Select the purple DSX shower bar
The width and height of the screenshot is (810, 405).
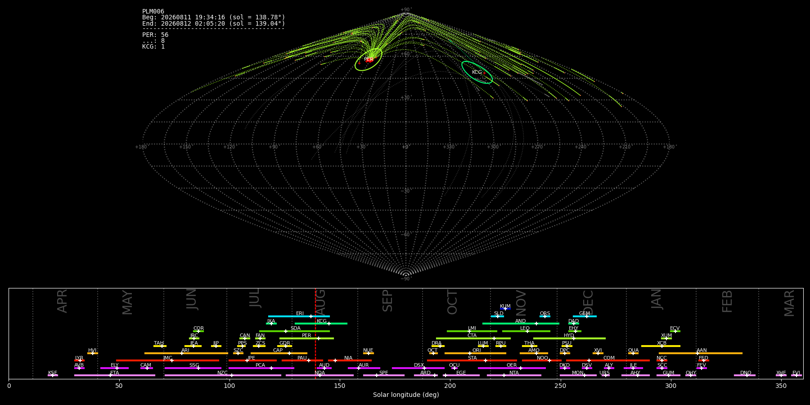click(x=418, y=368)
